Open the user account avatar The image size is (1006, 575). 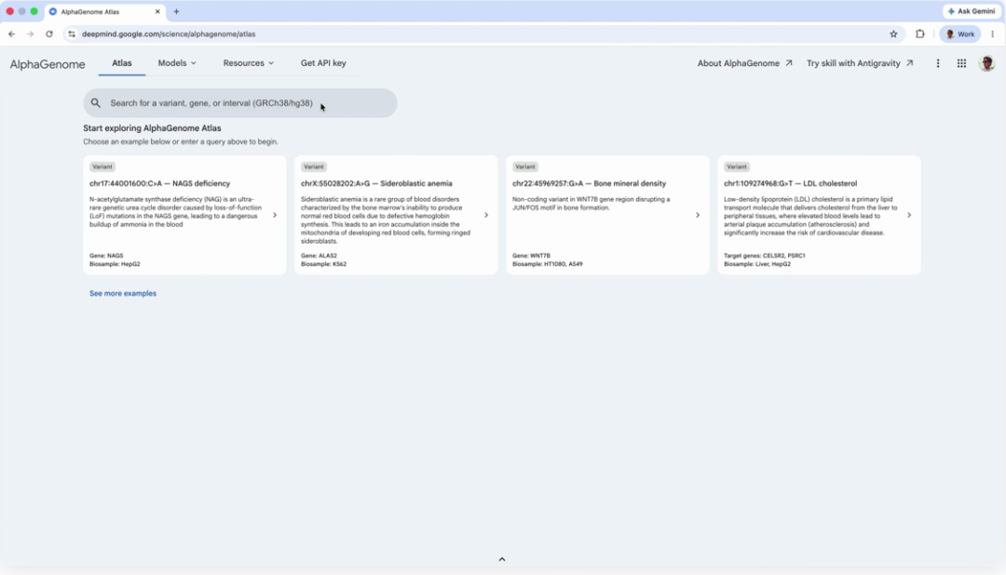986,63
